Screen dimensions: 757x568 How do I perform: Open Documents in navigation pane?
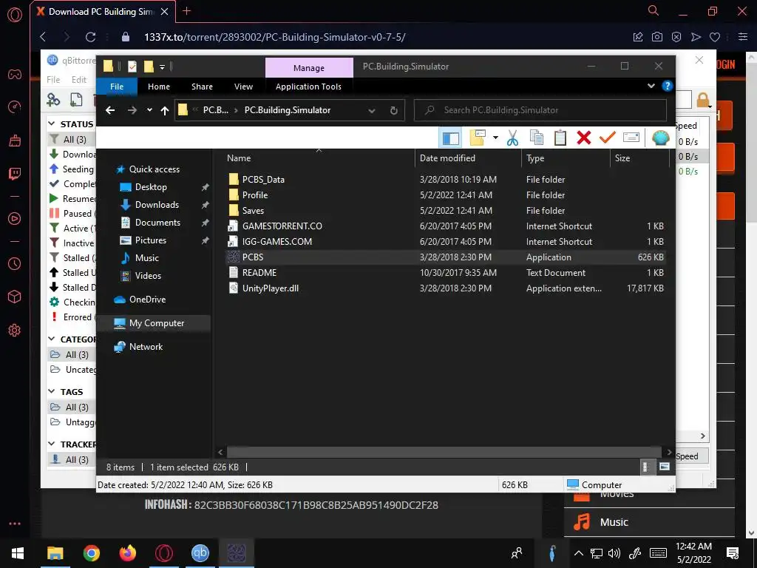157,223
